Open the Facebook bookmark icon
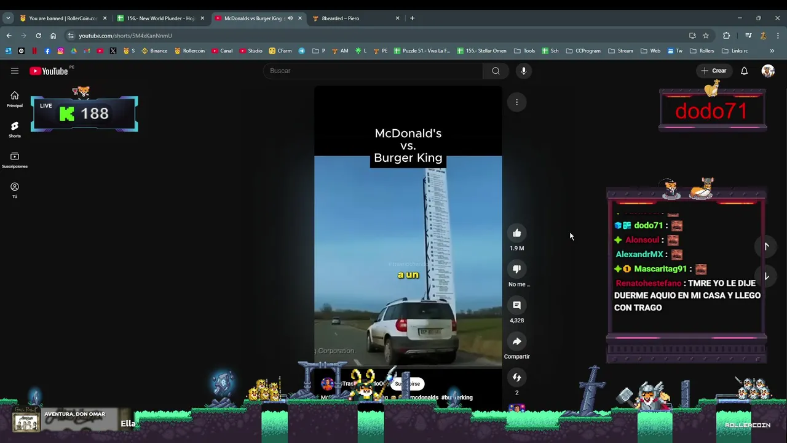This screenshot has height=443, width=787. pos(47,51)
